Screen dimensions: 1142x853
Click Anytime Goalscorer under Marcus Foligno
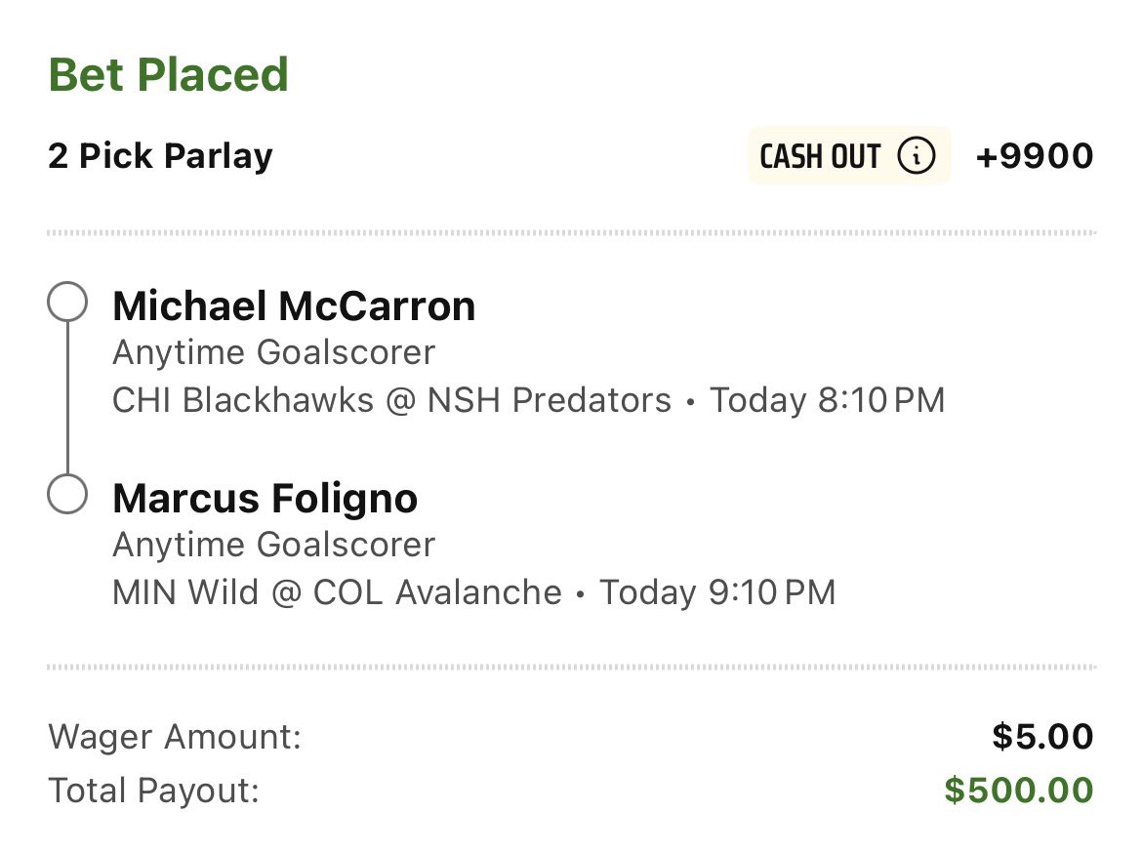tap(273, 545)
